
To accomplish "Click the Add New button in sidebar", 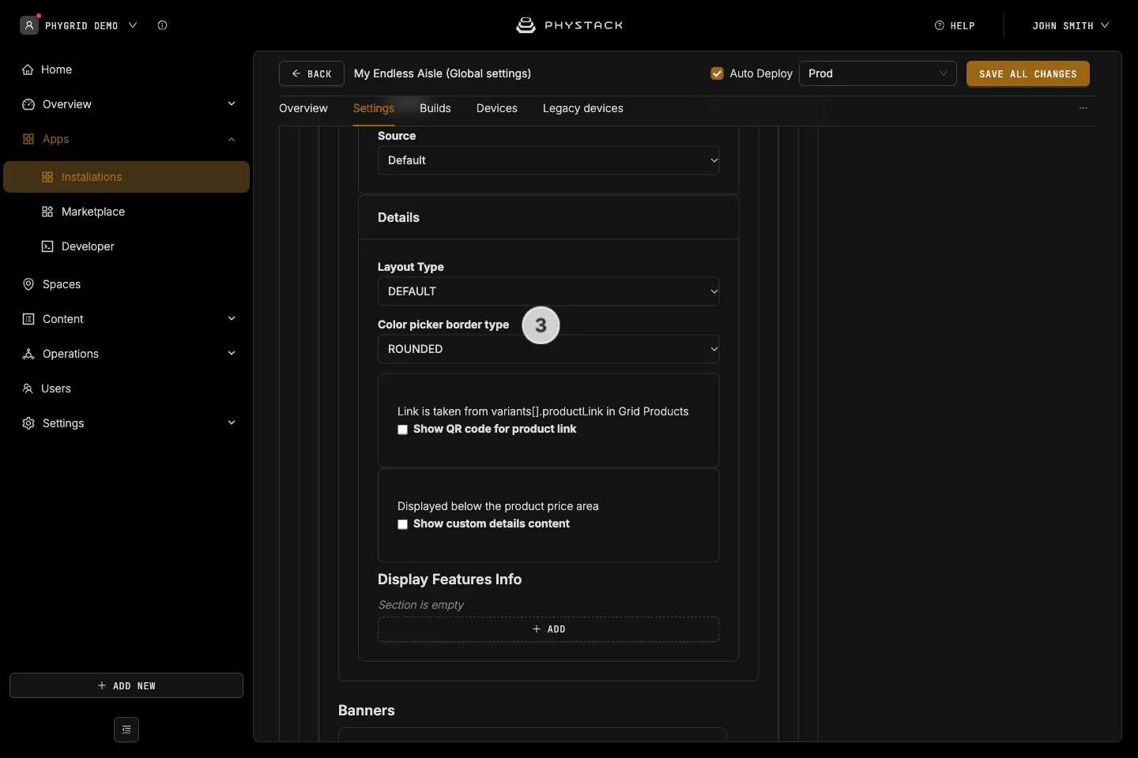I will pyautogui.click(x=126, y=685).
